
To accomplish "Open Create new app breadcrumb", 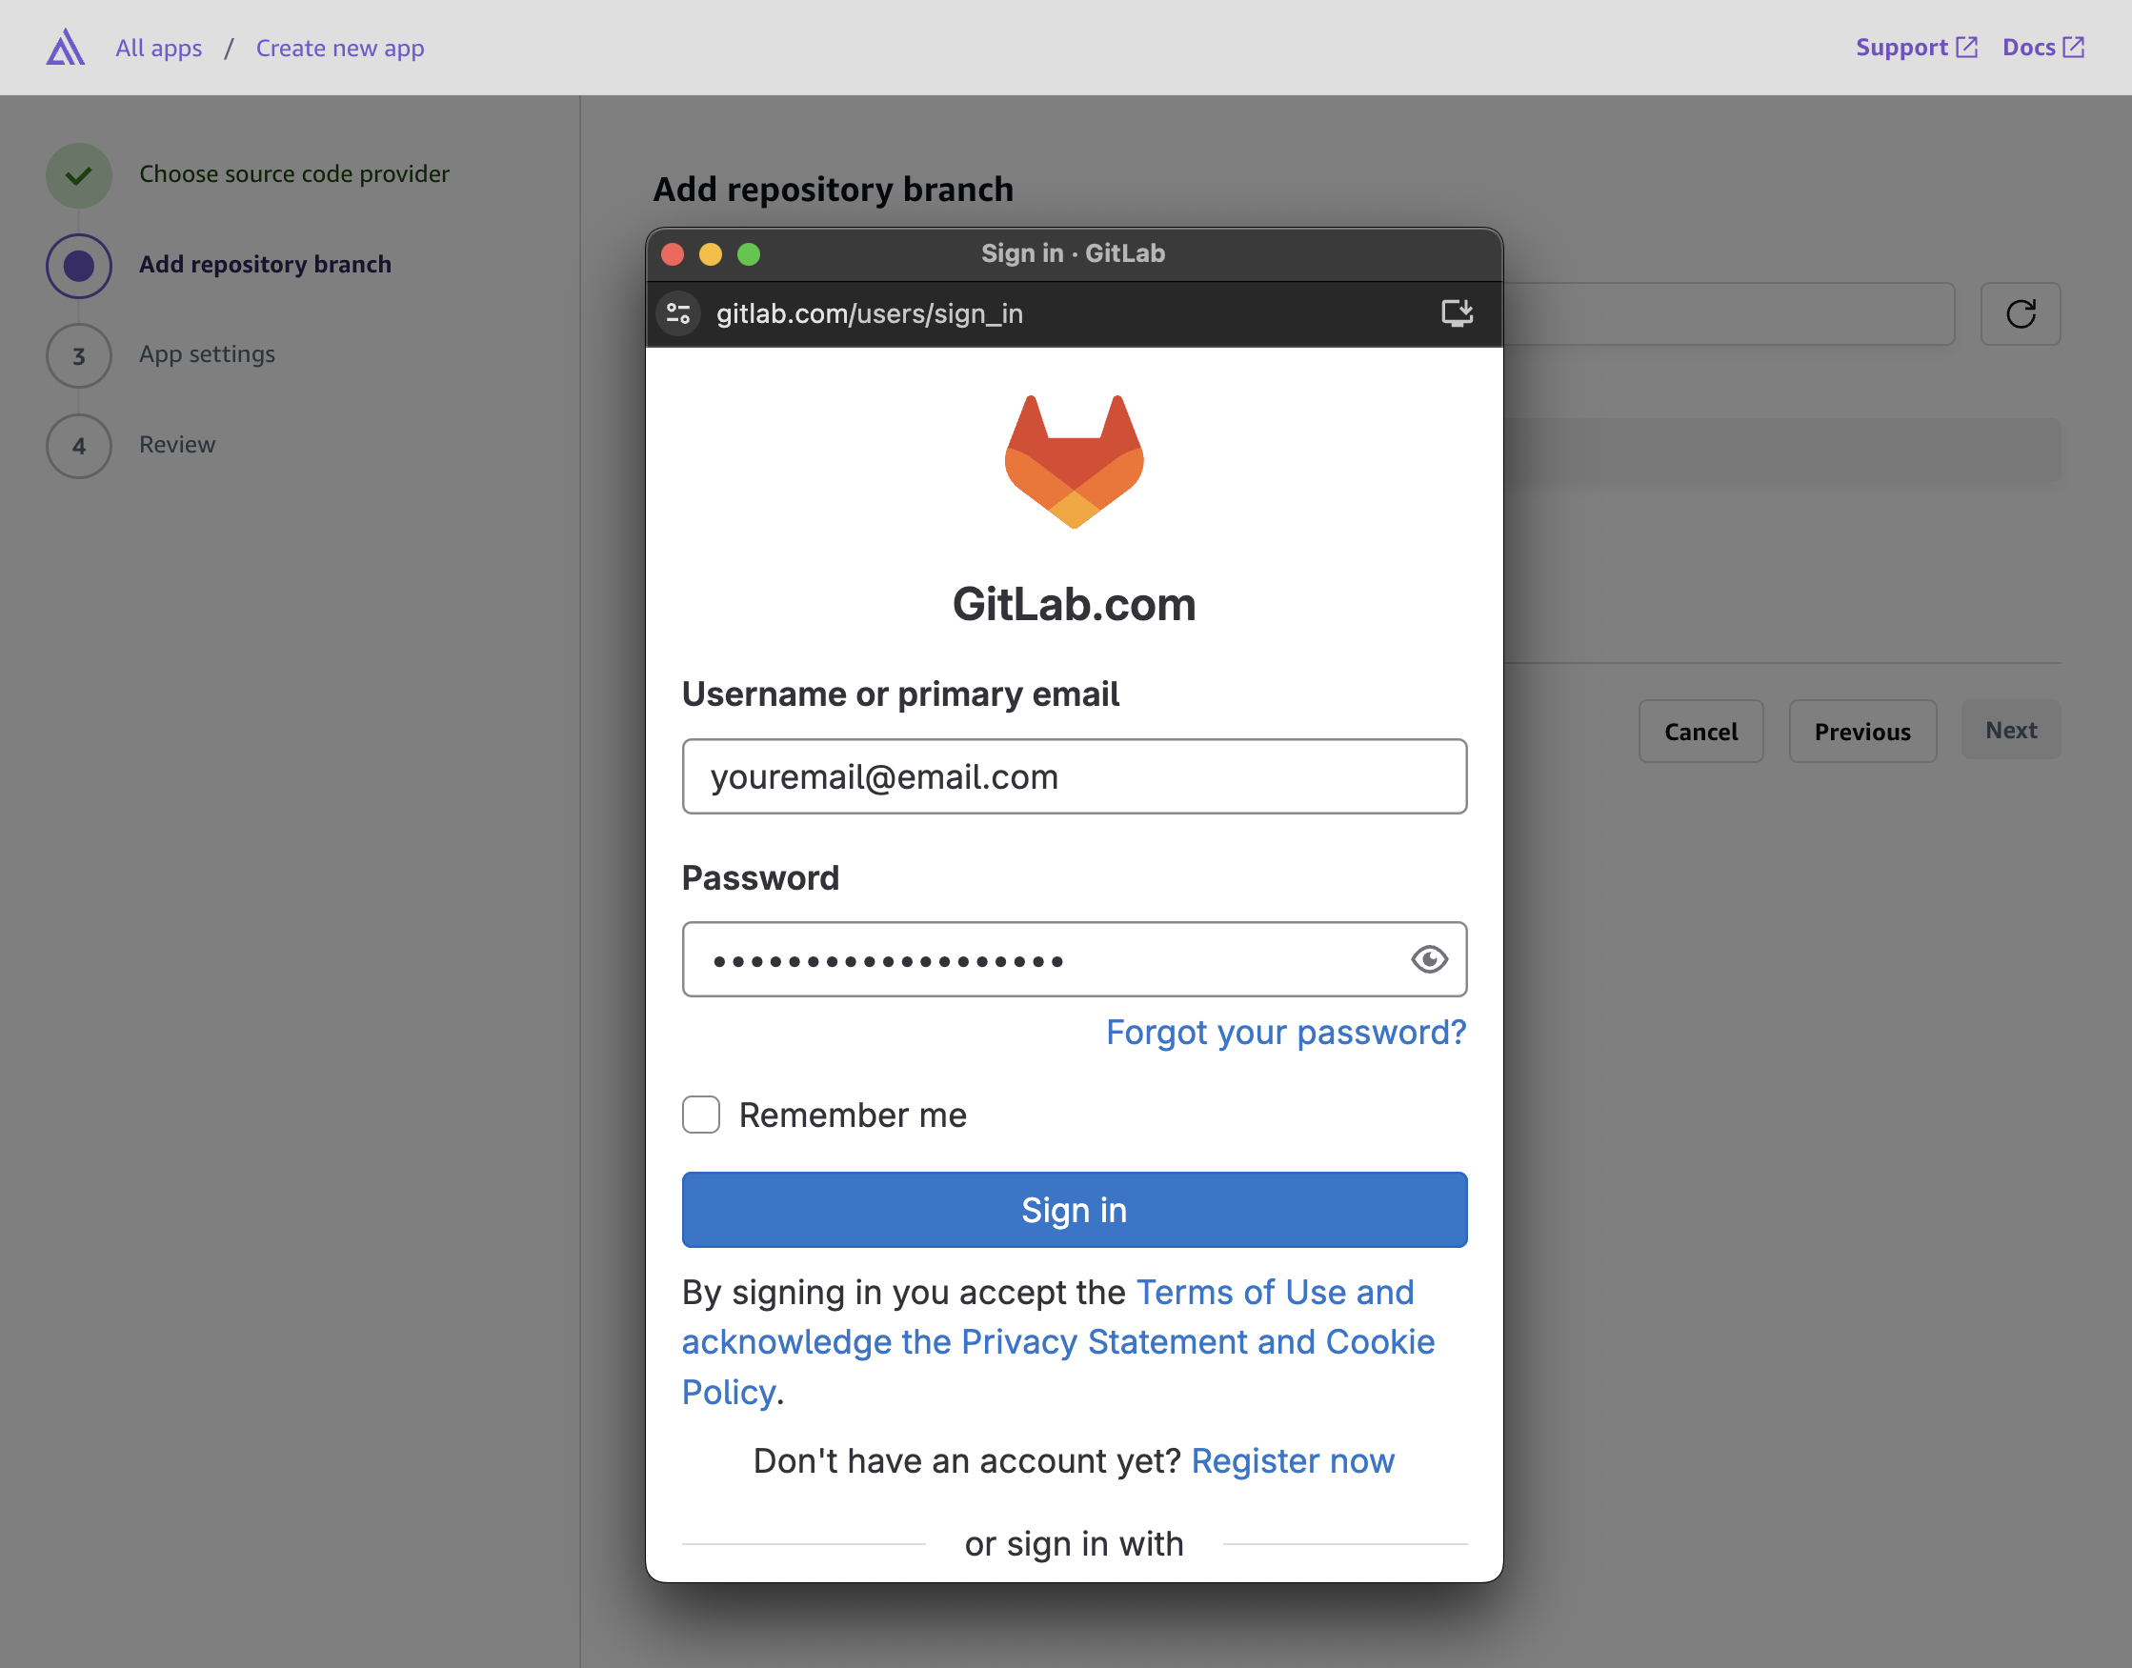I will pos(340,48).
